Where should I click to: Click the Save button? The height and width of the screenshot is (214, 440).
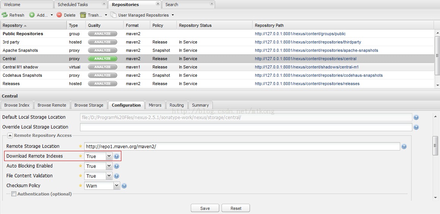click(205, 208)
